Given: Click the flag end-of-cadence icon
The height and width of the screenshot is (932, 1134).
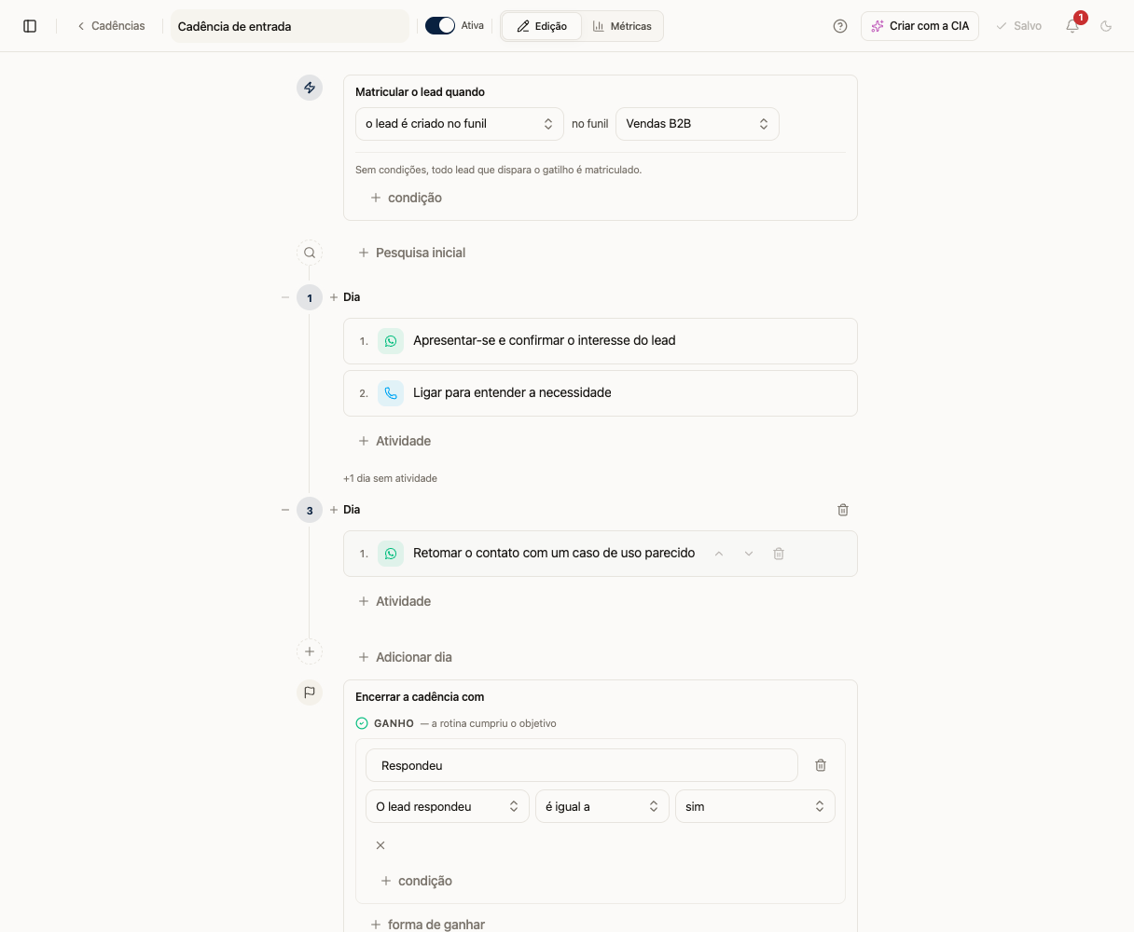Looking at the screenshot, I should [x=310, y=692].
